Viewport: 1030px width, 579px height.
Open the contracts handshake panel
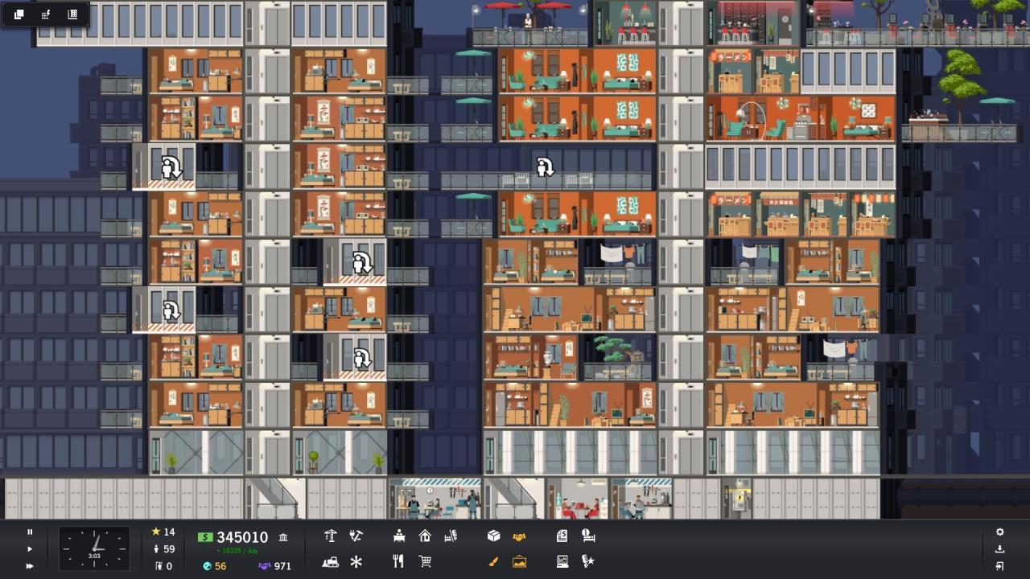coord(519,535)
